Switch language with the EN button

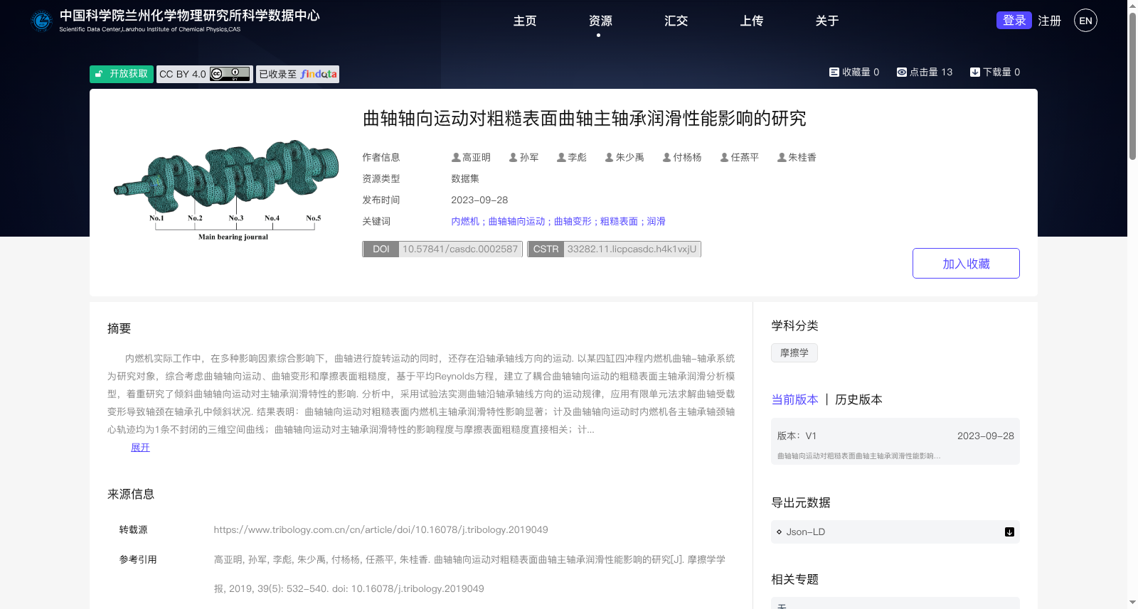click(1085, 21)
